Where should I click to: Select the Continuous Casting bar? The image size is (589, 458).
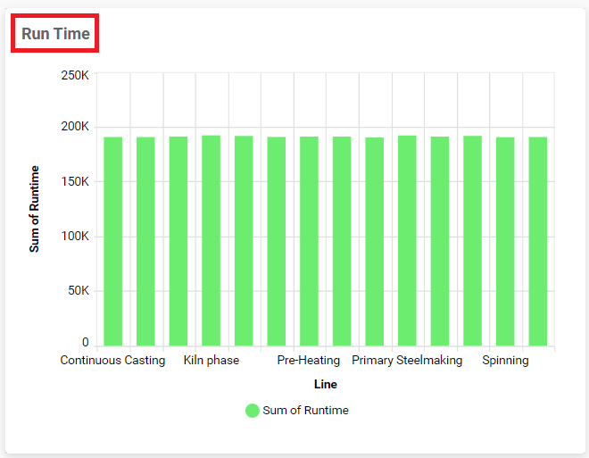pos(113,241)
